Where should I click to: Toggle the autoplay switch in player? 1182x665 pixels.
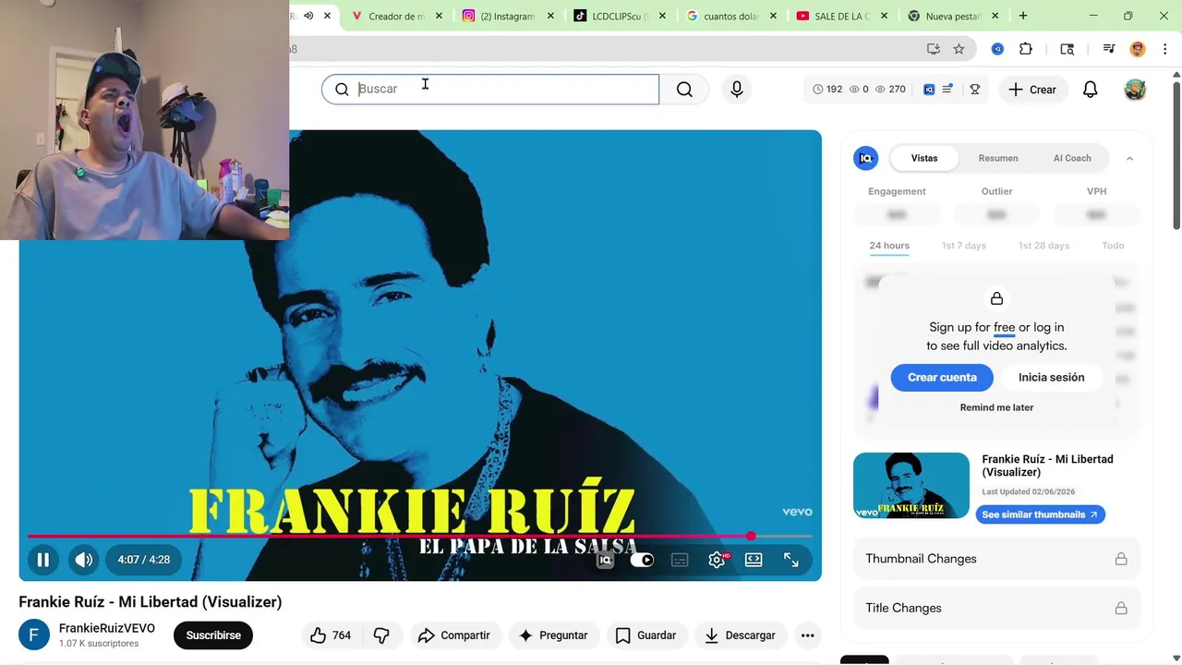pos(642,560)
